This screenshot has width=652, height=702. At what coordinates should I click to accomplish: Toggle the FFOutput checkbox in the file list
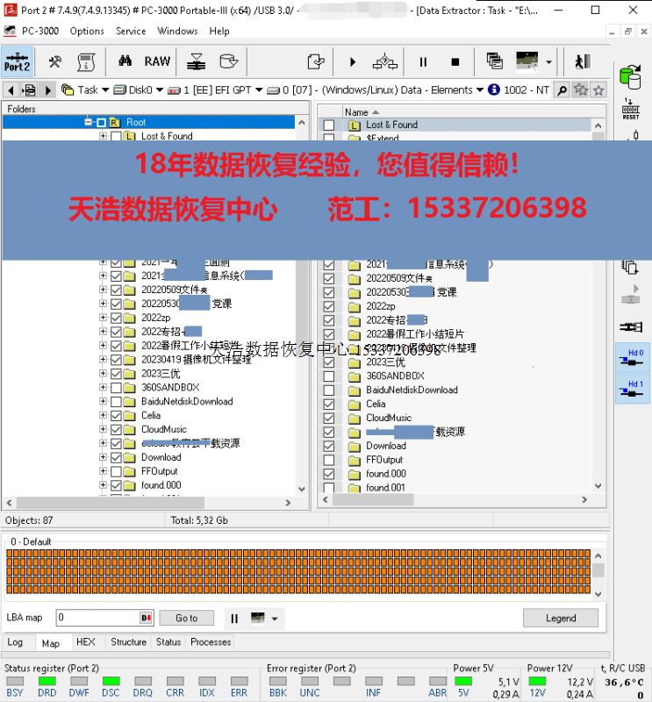click(329, 460)
